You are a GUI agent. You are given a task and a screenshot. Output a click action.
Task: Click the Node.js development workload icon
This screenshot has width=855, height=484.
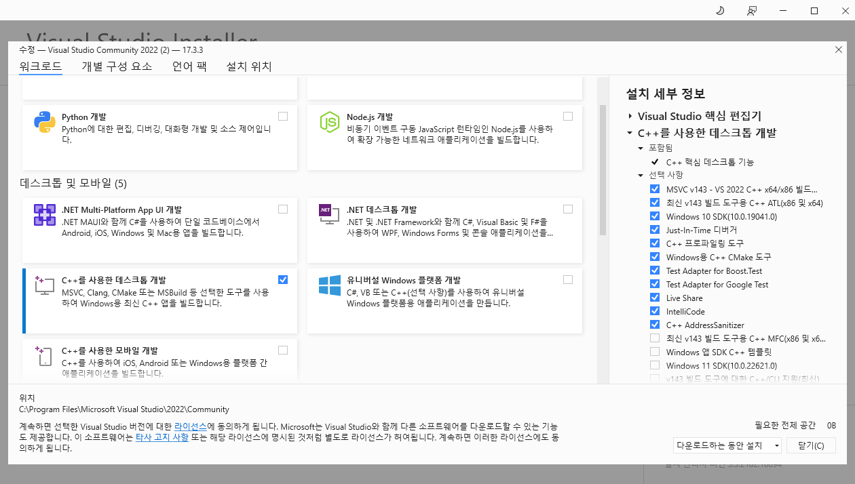(330, 122)
